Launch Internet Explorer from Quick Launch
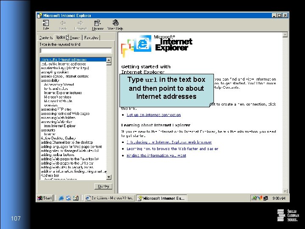The width and height of the screenshot is (305, 229). coord(61,198)
